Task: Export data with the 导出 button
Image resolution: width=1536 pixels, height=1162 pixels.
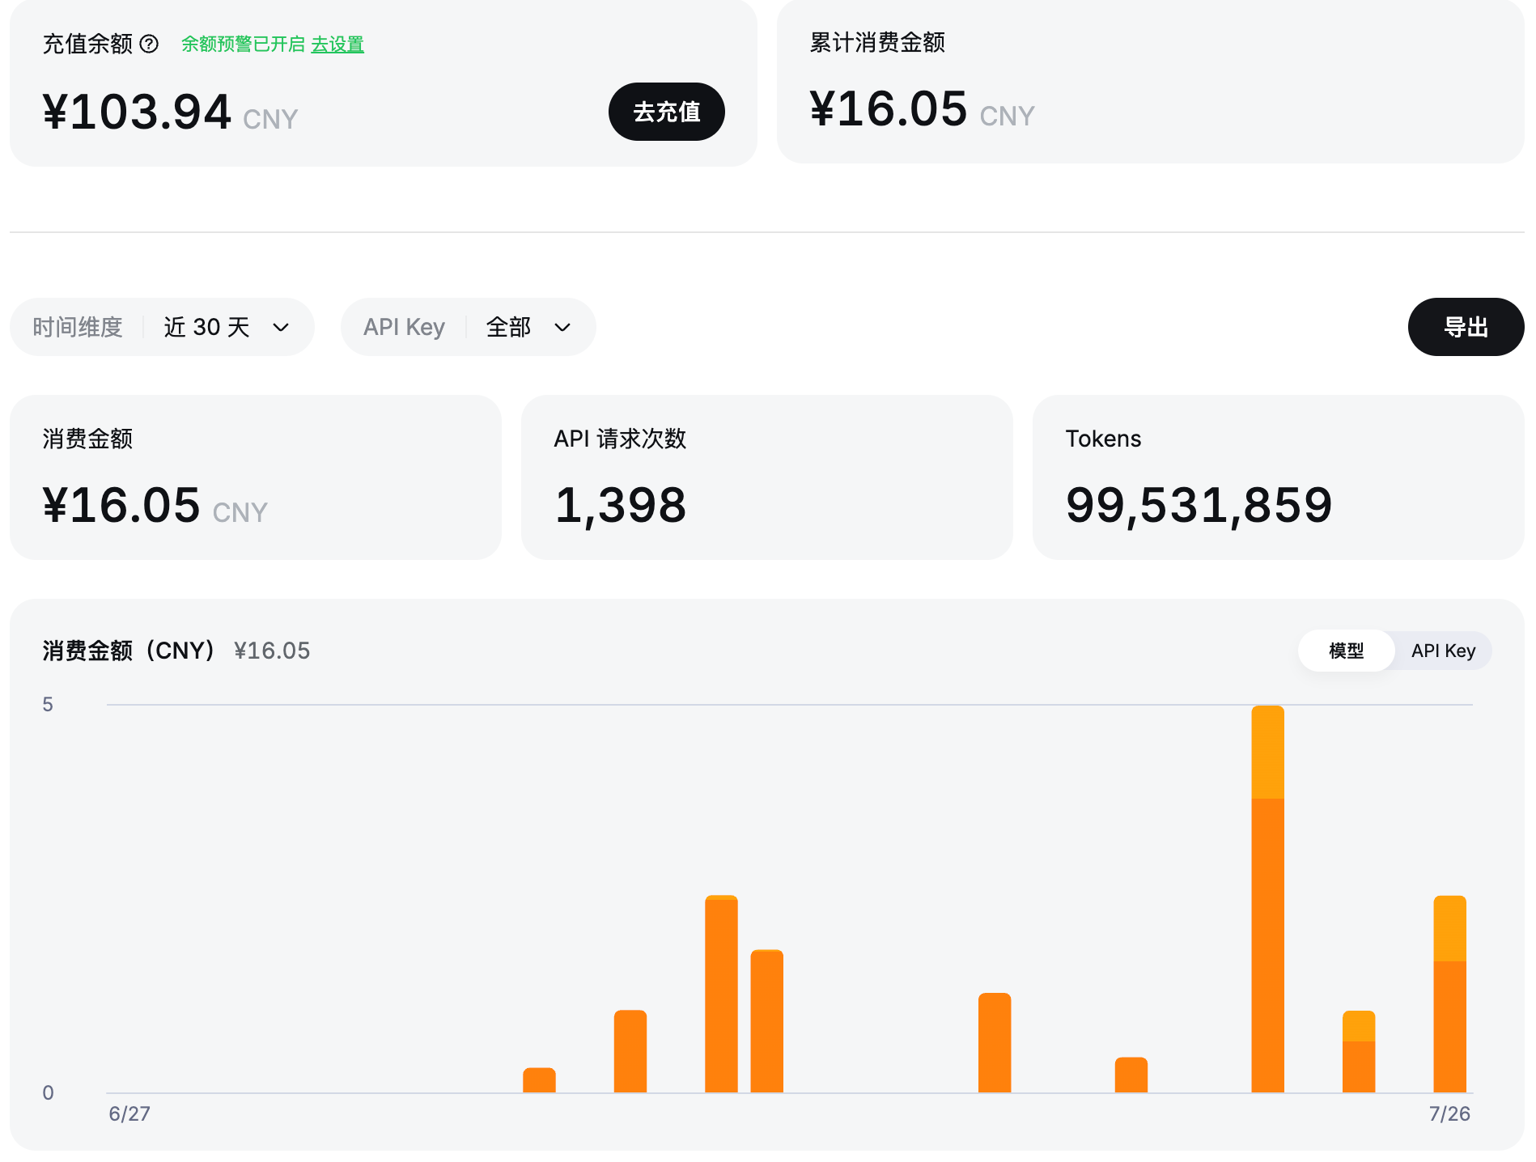Action: coord(1466,327)
